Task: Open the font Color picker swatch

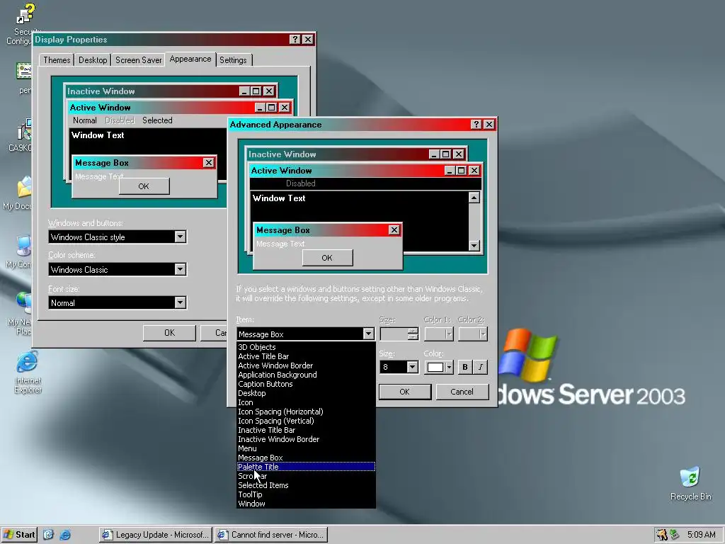Action: 438,367
